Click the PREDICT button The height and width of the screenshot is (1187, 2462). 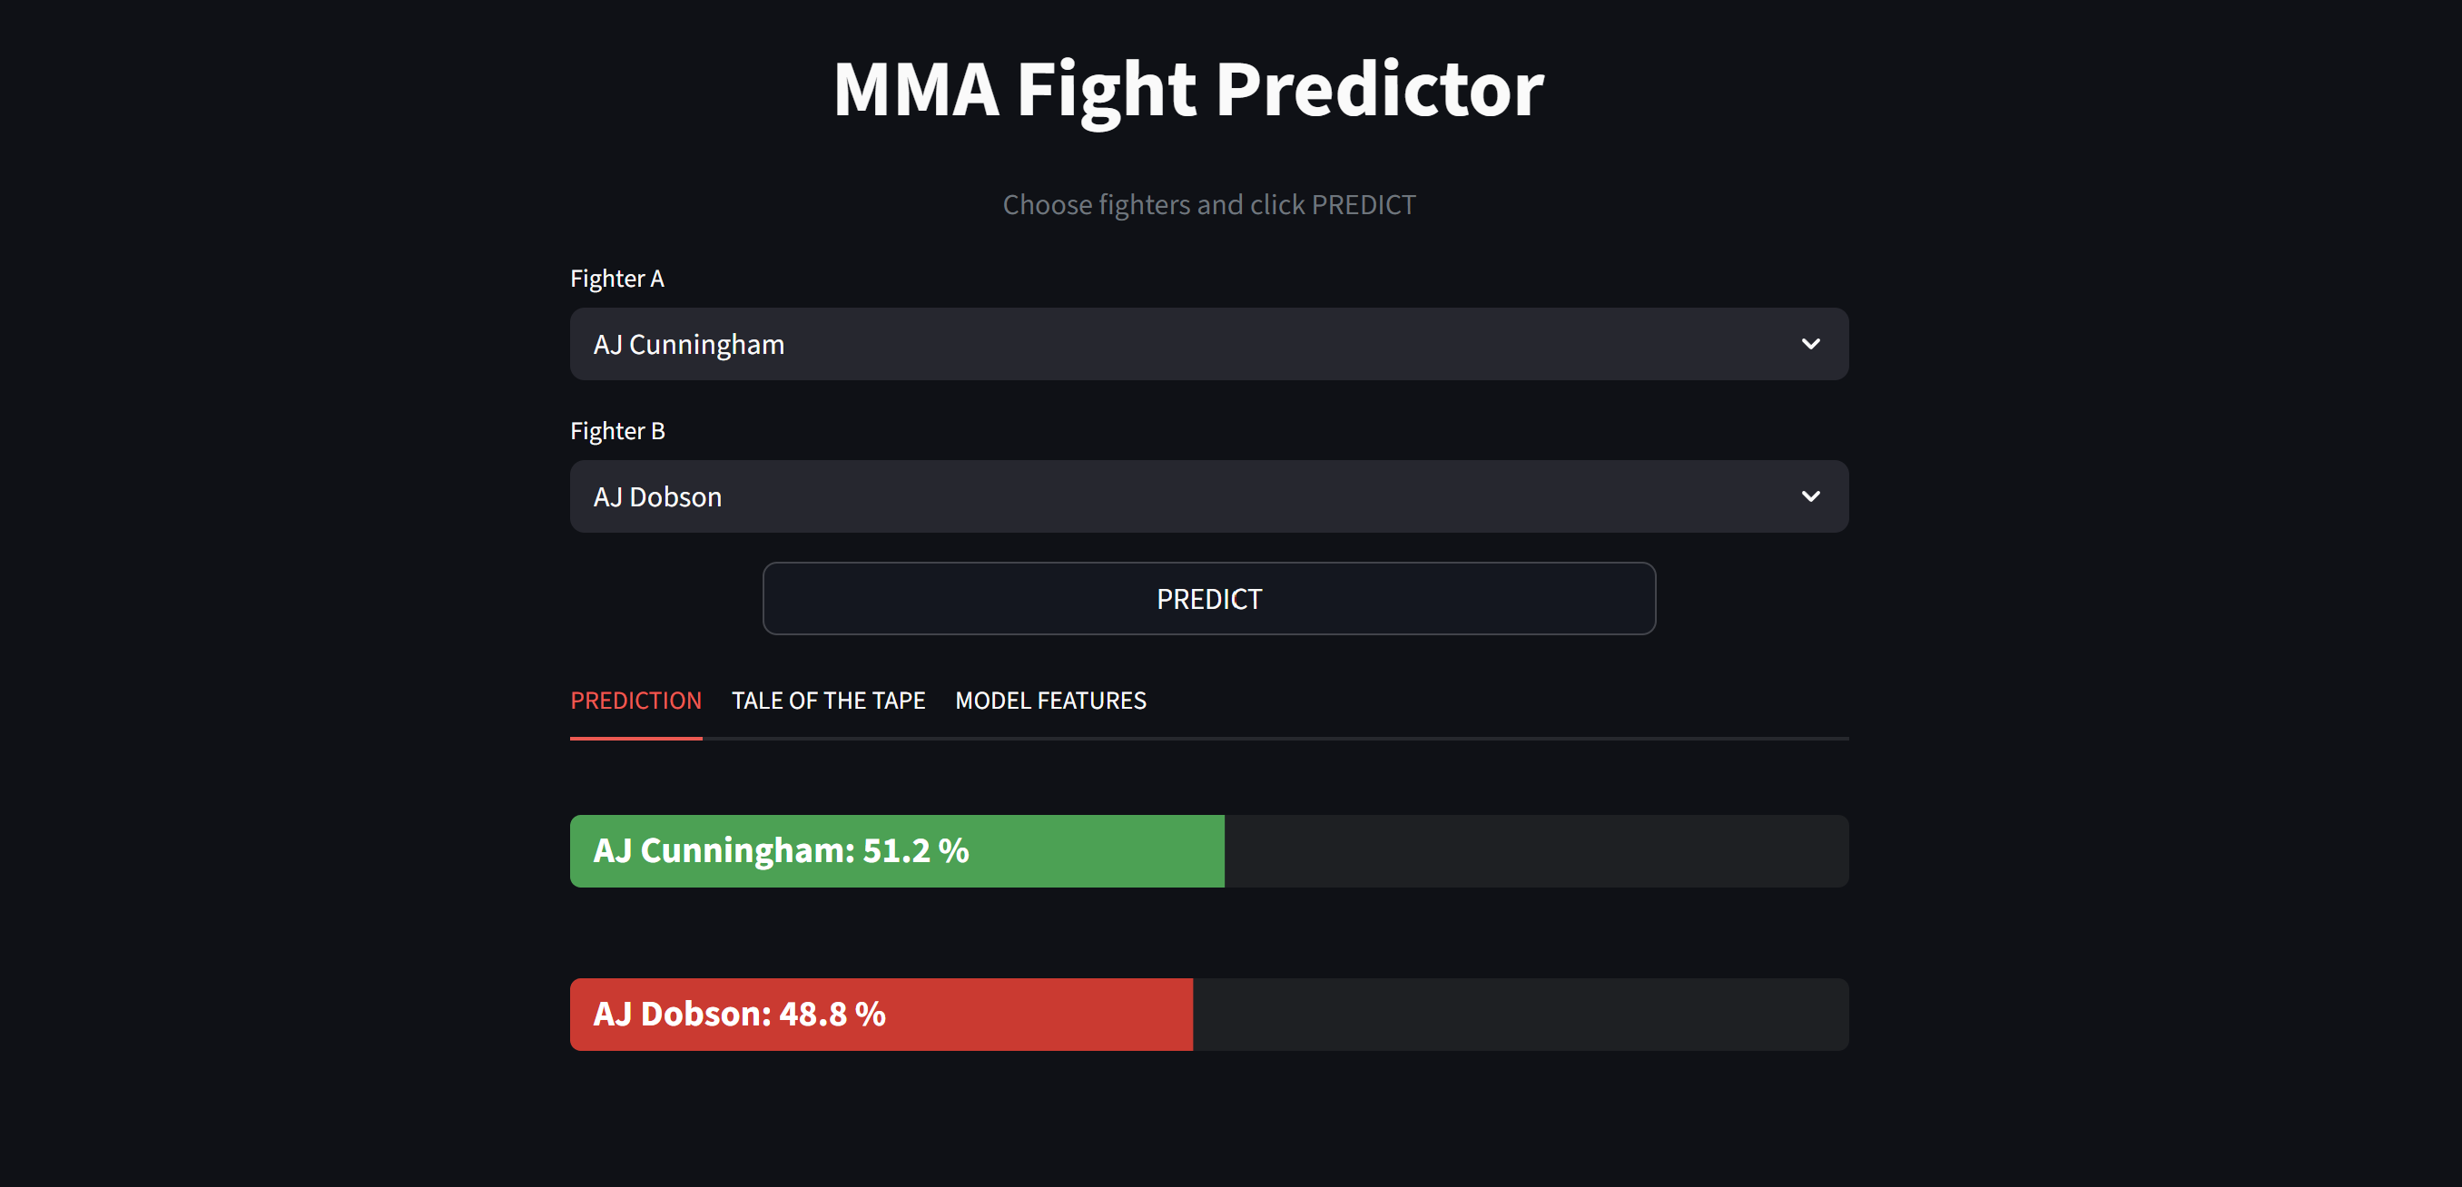(1209, 598)
